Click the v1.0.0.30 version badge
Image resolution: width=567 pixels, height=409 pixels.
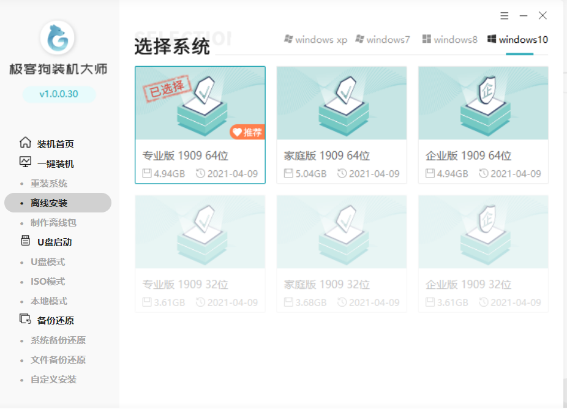coord(59,94)
